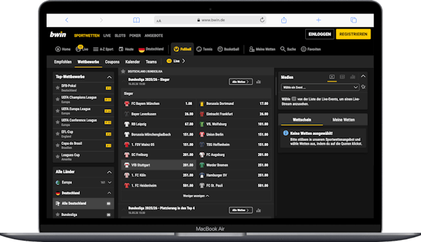Switch to Kalender tab
Screen dimensions: 421x242
(132, 62)
